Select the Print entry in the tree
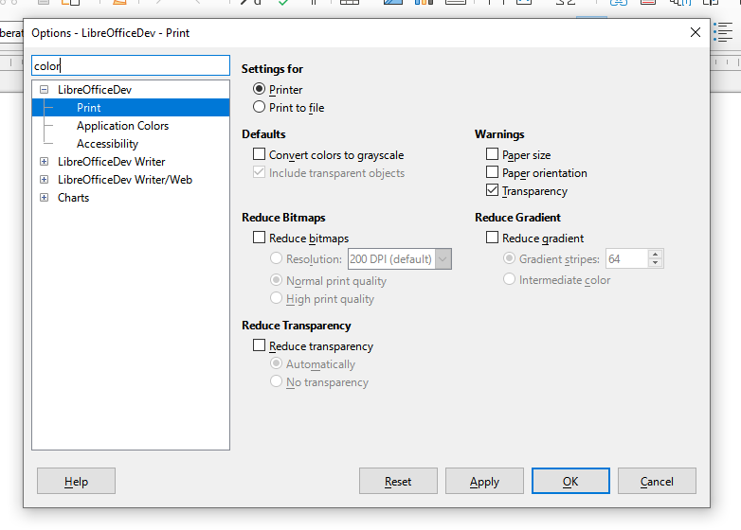The width and height of the screenshot is (741, 530). click(x=131, y=108)
